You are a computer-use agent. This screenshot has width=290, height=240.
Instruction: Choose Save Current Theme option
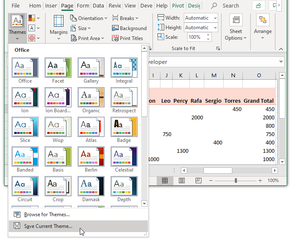[48, 226]
